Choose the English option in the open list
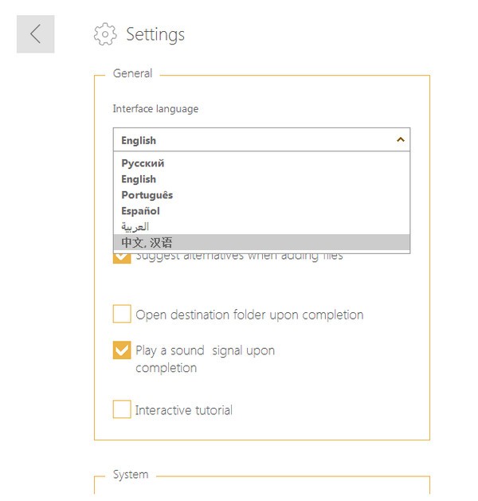 pyautogui.click(x=139, y=179)
